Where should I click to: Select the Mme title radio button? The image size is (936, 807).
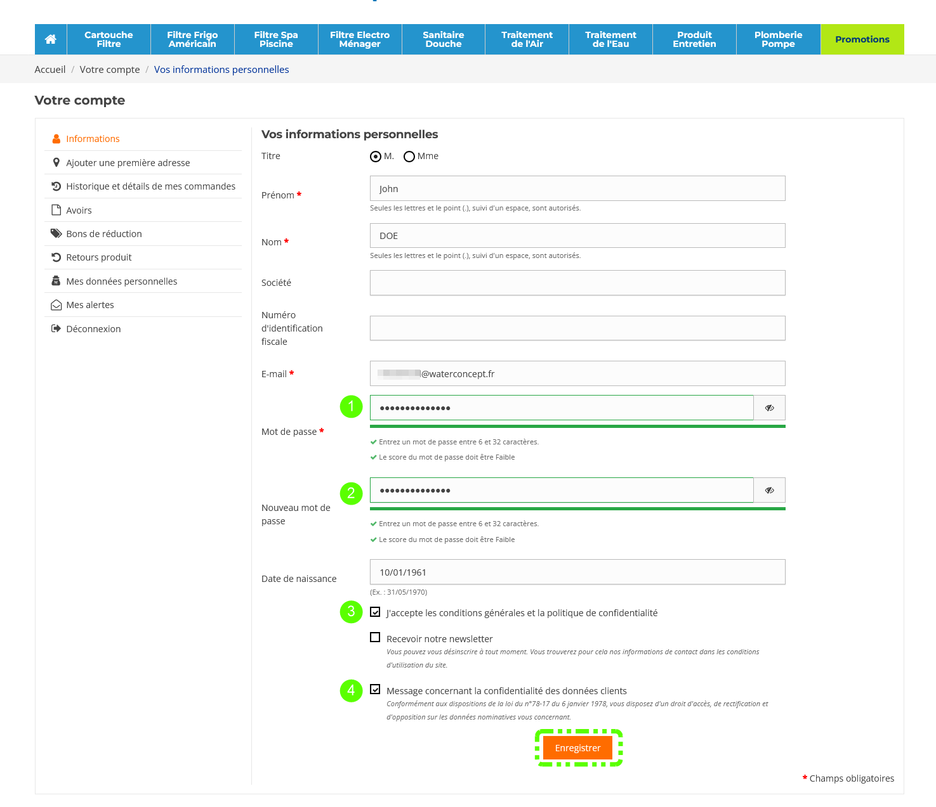click(x=409, y=157)
